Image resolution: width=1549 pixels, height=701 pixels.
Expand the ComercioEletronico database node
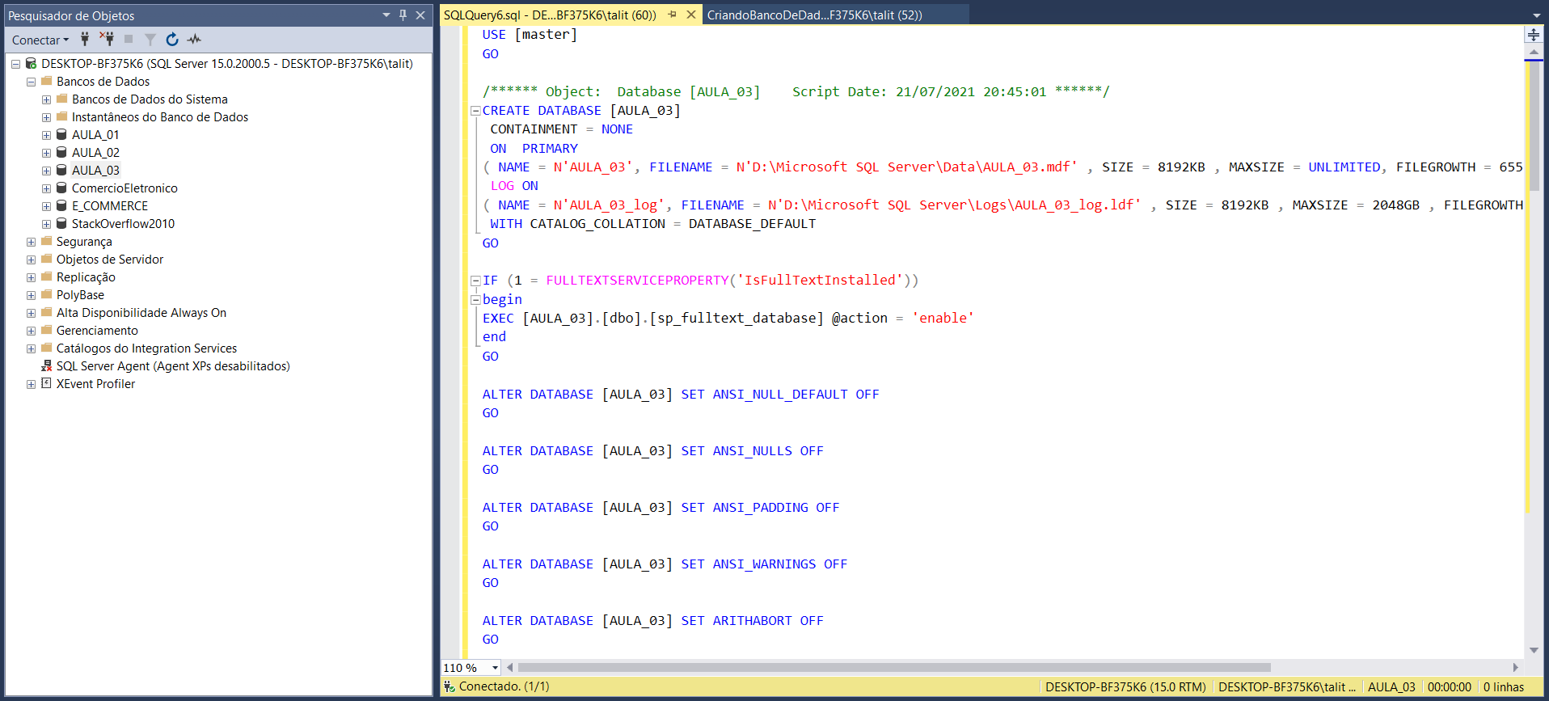(46, 188)
